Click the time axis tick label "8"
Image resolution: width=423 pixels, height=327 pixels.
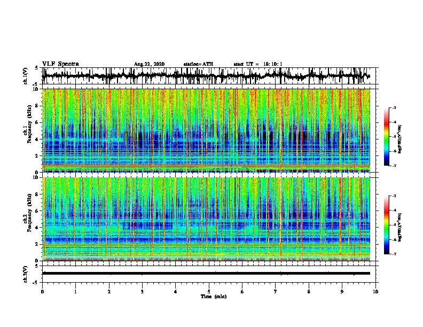[x=309, y=292]
